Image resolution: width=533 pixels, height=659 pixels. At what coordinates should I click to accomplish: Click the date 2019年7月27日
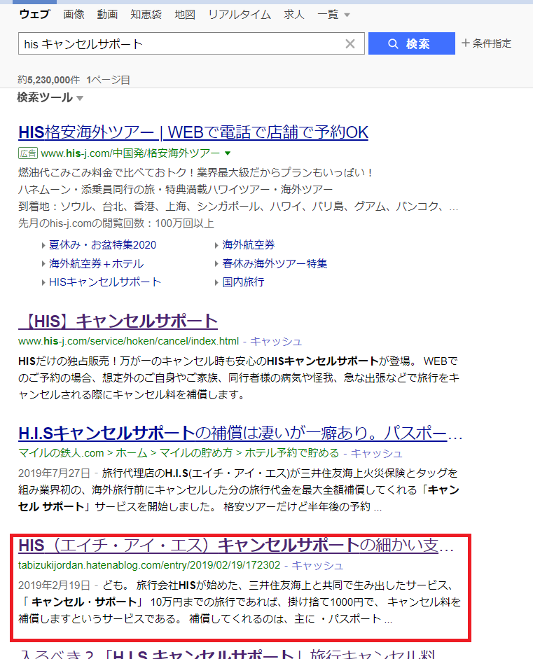pyautogui.click(x=54, y=473)
